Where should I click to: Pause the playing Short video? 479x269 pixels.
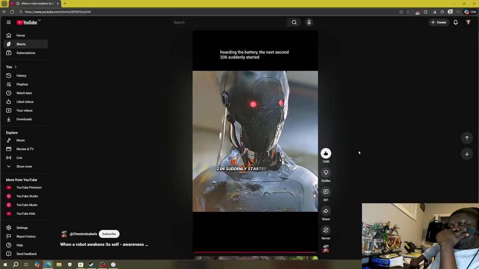coord(255,141)
